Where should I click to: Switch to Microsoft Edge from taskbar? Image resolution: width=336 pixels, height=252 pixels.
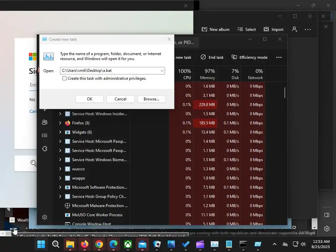click(x=114, y=244)
